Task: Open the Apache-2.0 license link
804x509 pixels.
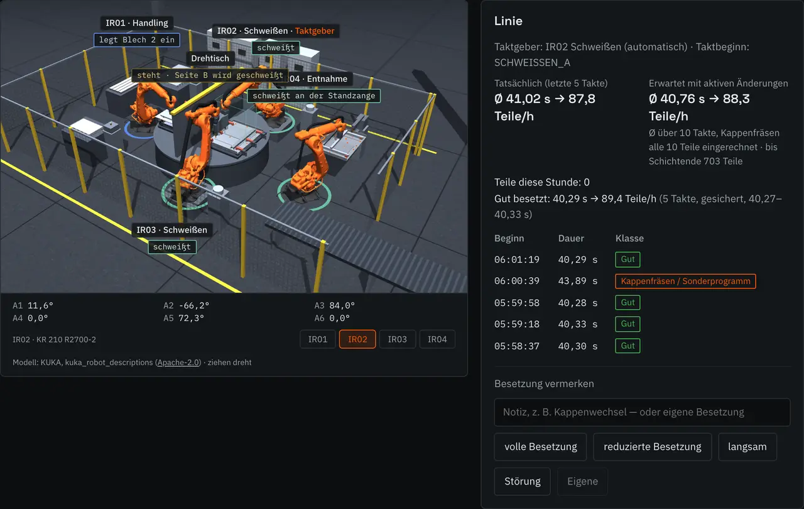Action: 178,363
